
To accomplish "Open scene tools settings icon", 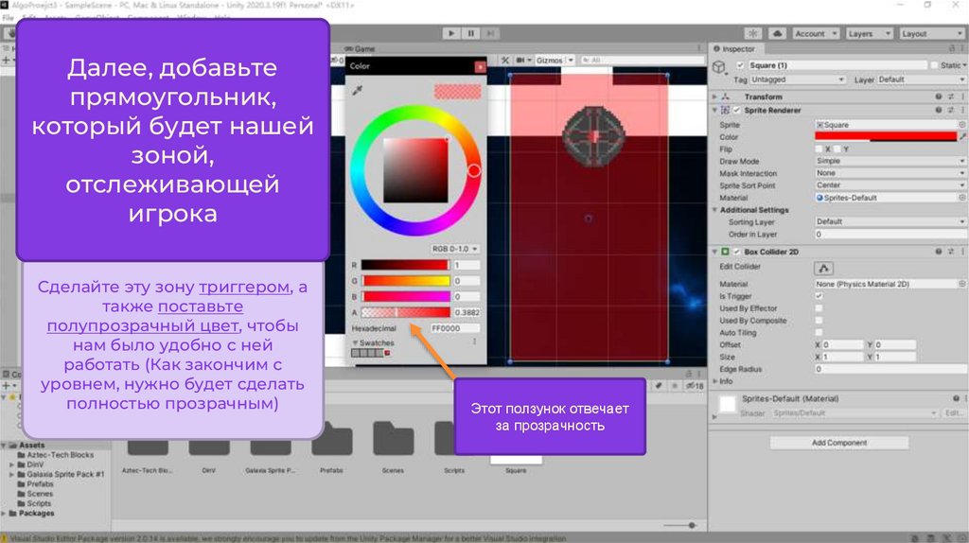I will [505, 60].
